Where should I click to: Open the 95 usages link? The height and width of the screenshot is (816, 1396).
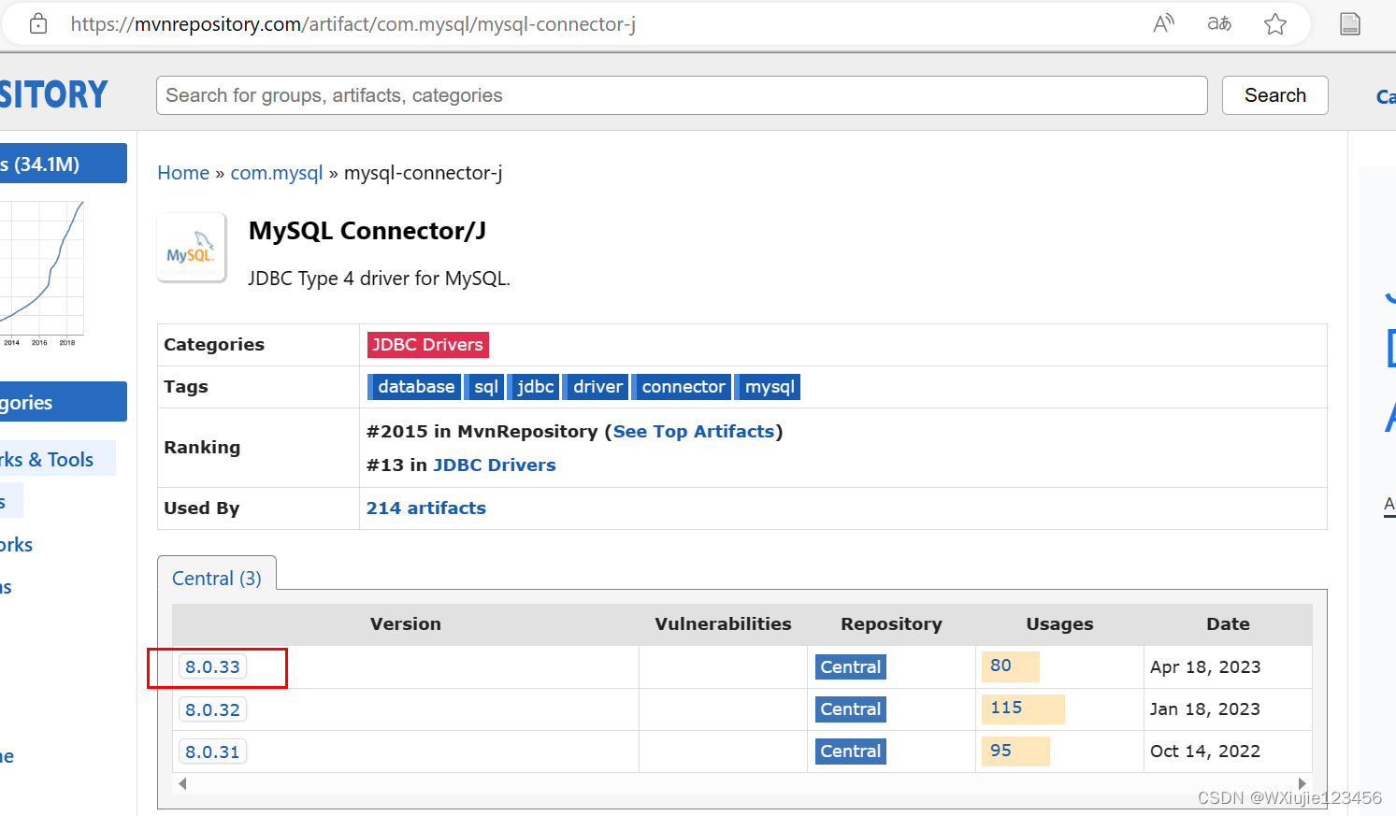(1001, 751)
